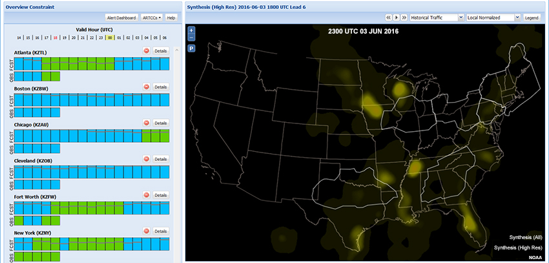The width and height of the screenshot is (549, 263).
Task: Select valid hour 06 UTC
Action: pos(165,38)
